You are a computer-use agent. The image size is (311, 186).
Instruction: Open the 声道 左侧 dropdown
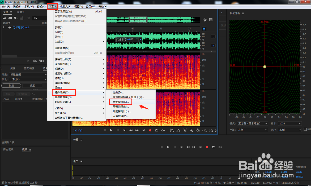[x=253, y=130]
